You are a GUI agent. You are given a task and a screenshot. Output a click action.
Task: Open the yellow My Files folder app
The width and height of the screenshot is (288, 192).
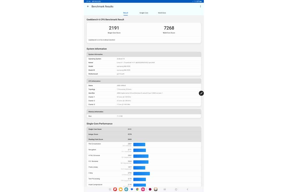pyautogui.click(x=121, y=189)
